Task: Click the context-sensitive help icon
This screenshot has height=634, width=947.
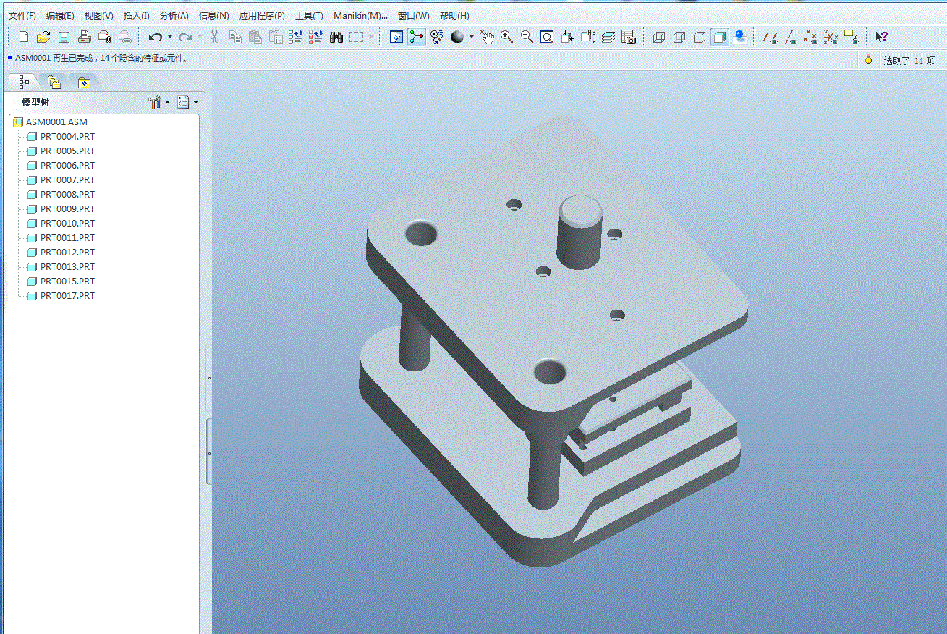Action: coord(881,37)
